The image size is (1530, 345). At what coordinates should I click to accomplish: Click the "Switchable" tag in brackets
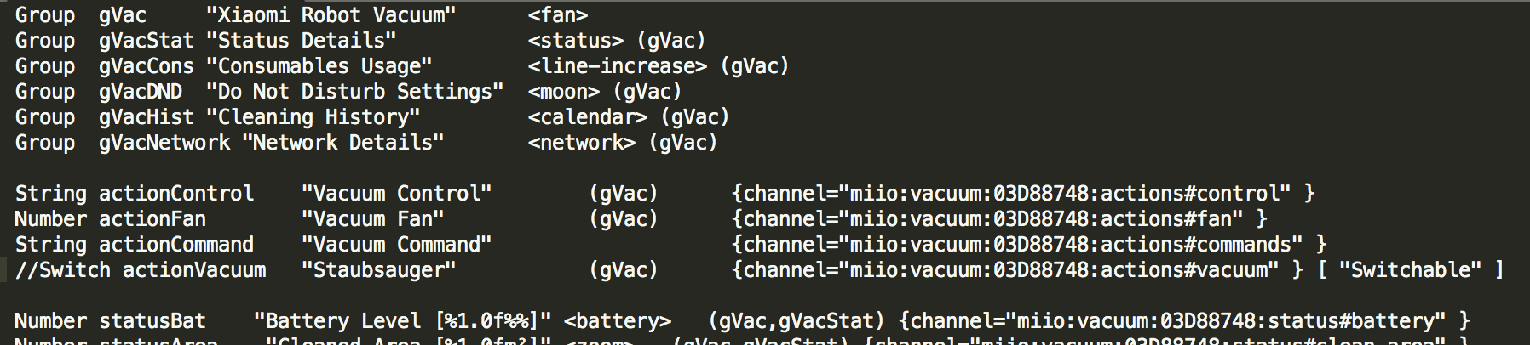(x=1410, y=270)
